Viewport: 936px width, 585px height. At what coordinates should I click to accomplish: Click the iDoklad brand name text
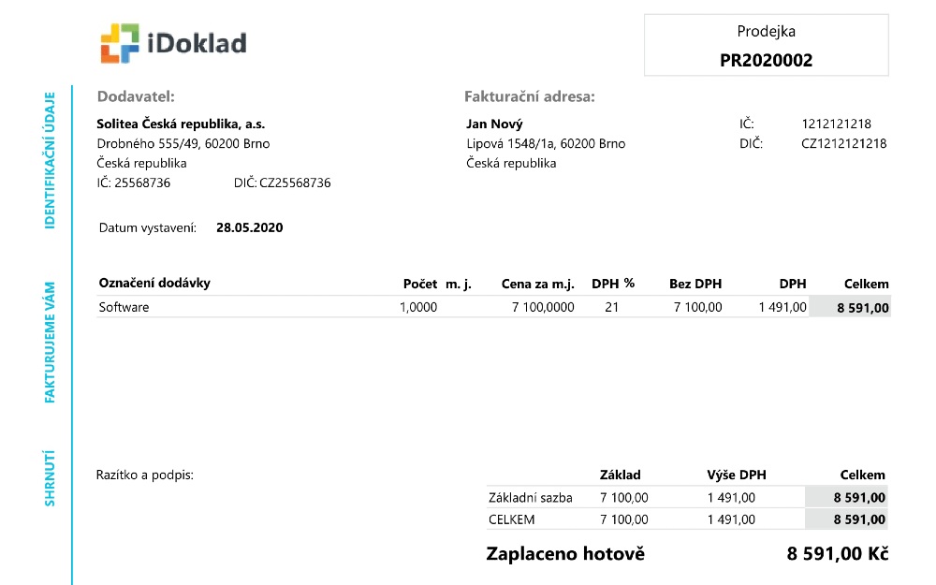pyautogui.click(x=197, y=44)
